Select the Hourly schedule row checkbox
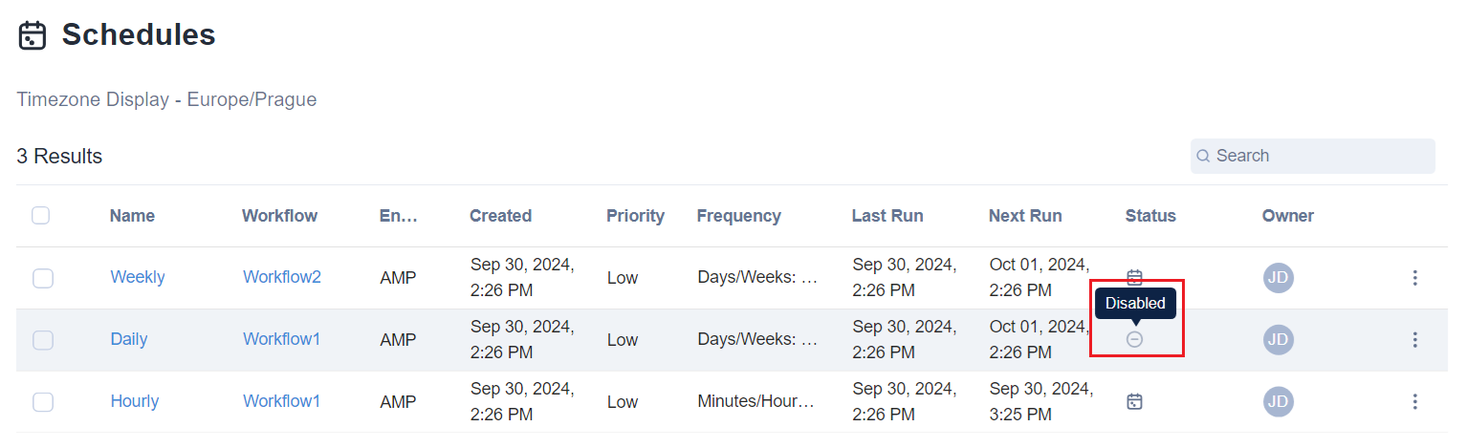Viewport: 1466px width, 448px height. click(43, 401)
